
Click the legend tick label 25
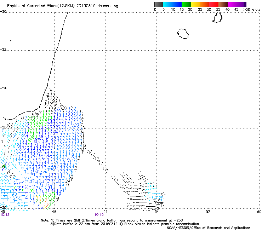click(x=200, y=10)
